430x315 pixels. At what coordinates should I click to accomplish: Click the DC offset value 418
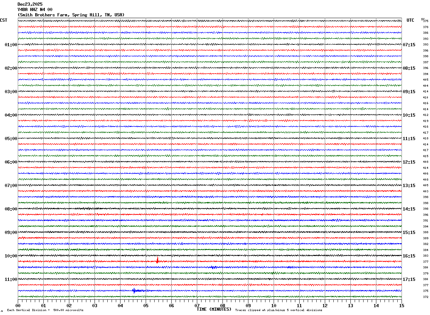click(425, 139)
